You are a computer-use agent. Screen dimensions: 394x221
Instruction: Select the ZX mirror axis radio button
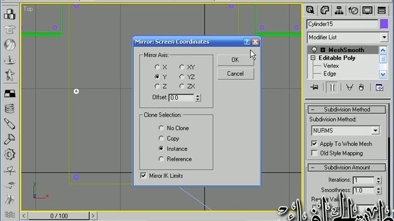[182, 86]
